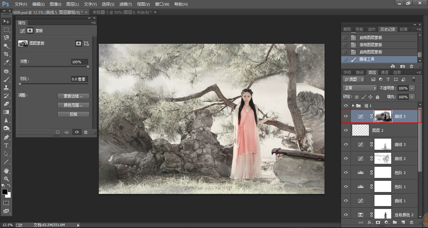Create a new group with the folder icon
The width and height of the screenshot is (428, 228).
(x=394, y=222)
